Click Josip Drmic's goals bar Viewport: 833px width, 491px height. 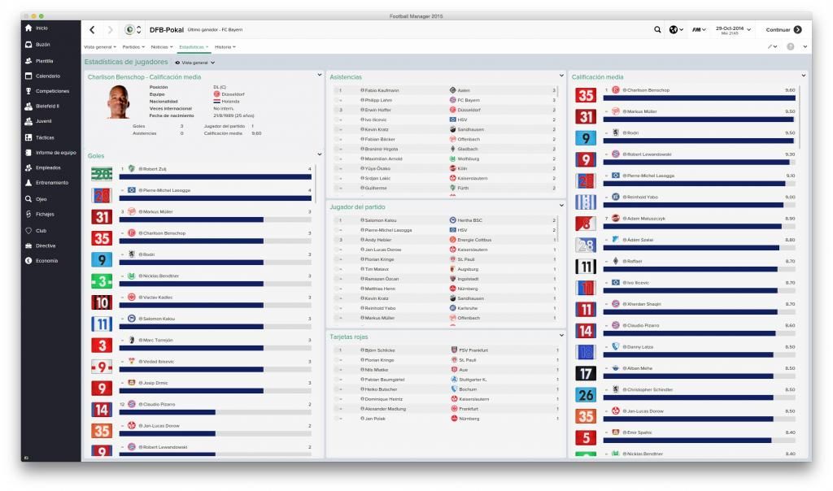[x=215, y=391]
